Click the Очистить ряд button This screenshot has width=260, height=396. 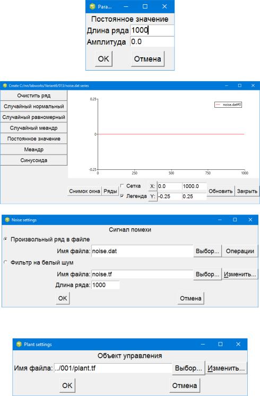pyautogui.click(x=33, y=96)
